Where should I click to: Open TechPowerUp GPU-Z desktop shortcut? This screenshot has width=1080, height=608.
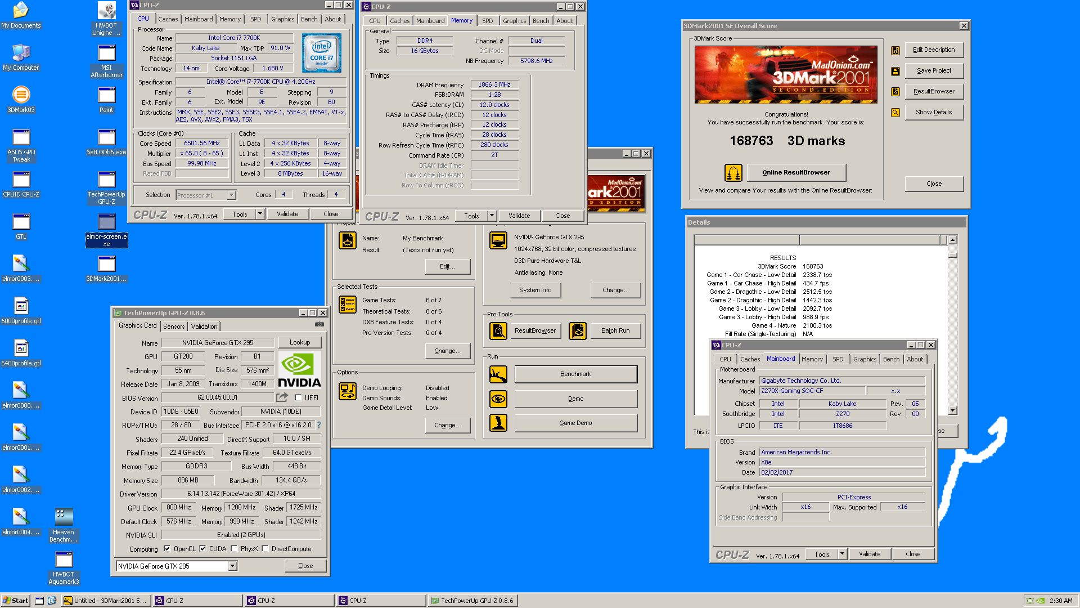106,188
